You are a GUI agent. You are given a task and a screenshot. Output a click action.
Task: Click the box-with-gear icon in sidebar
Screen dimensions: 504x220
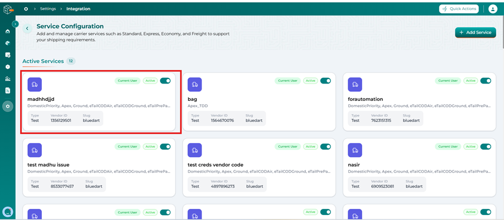coord(8,55)
